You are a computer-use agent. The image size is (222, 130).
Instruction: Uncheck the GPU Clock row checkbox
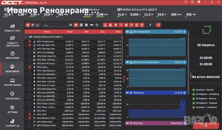click(x=29, y=114)
